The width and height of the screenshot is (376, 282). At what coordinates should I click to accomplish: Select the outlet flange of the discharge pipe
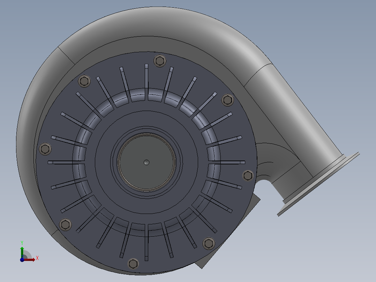coord(319,184)
